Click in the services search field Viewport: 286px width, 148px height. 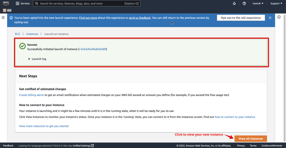87,4
